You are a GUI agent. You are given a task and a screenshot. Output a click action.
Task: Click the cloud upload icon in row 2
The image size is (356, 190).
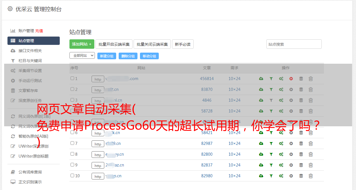point(261,89)
